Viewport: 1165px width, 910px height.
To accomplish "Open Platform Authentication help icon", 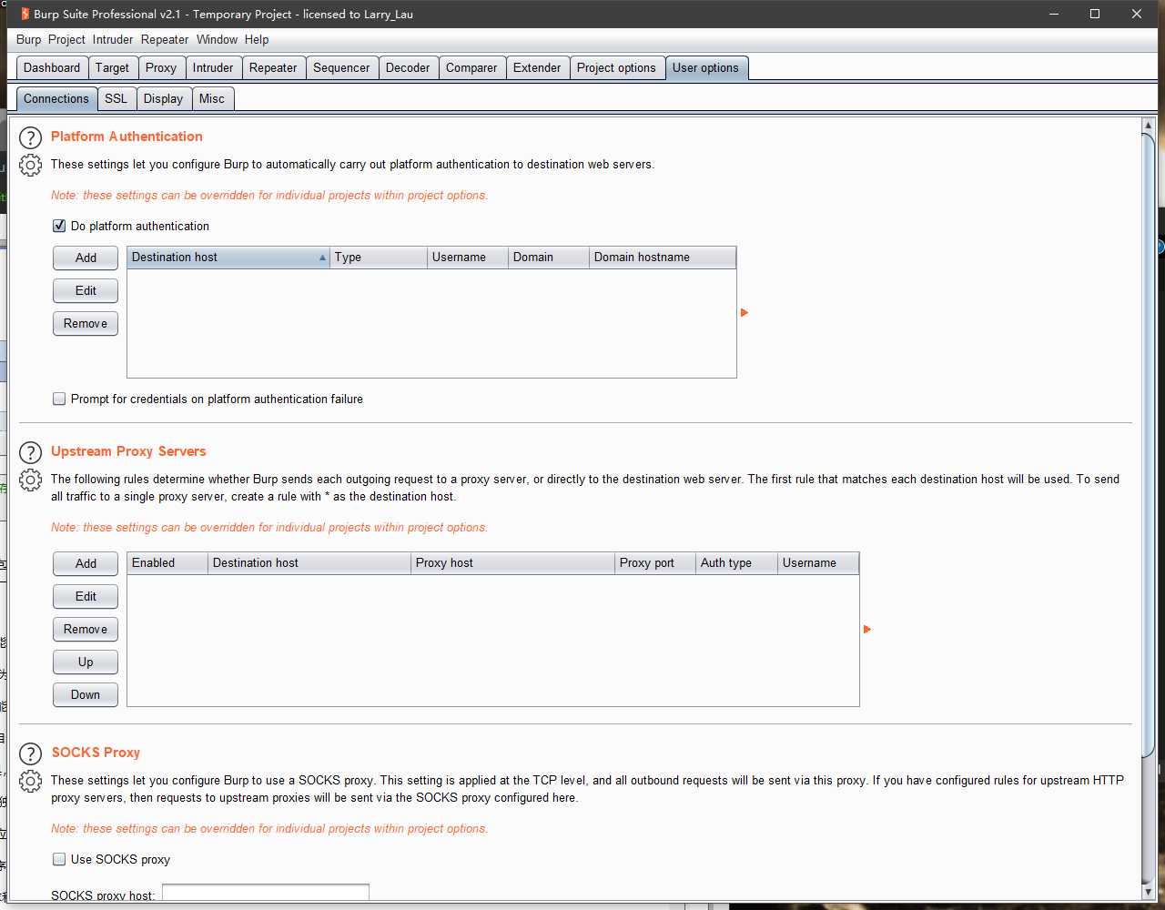I will (31, 137).
